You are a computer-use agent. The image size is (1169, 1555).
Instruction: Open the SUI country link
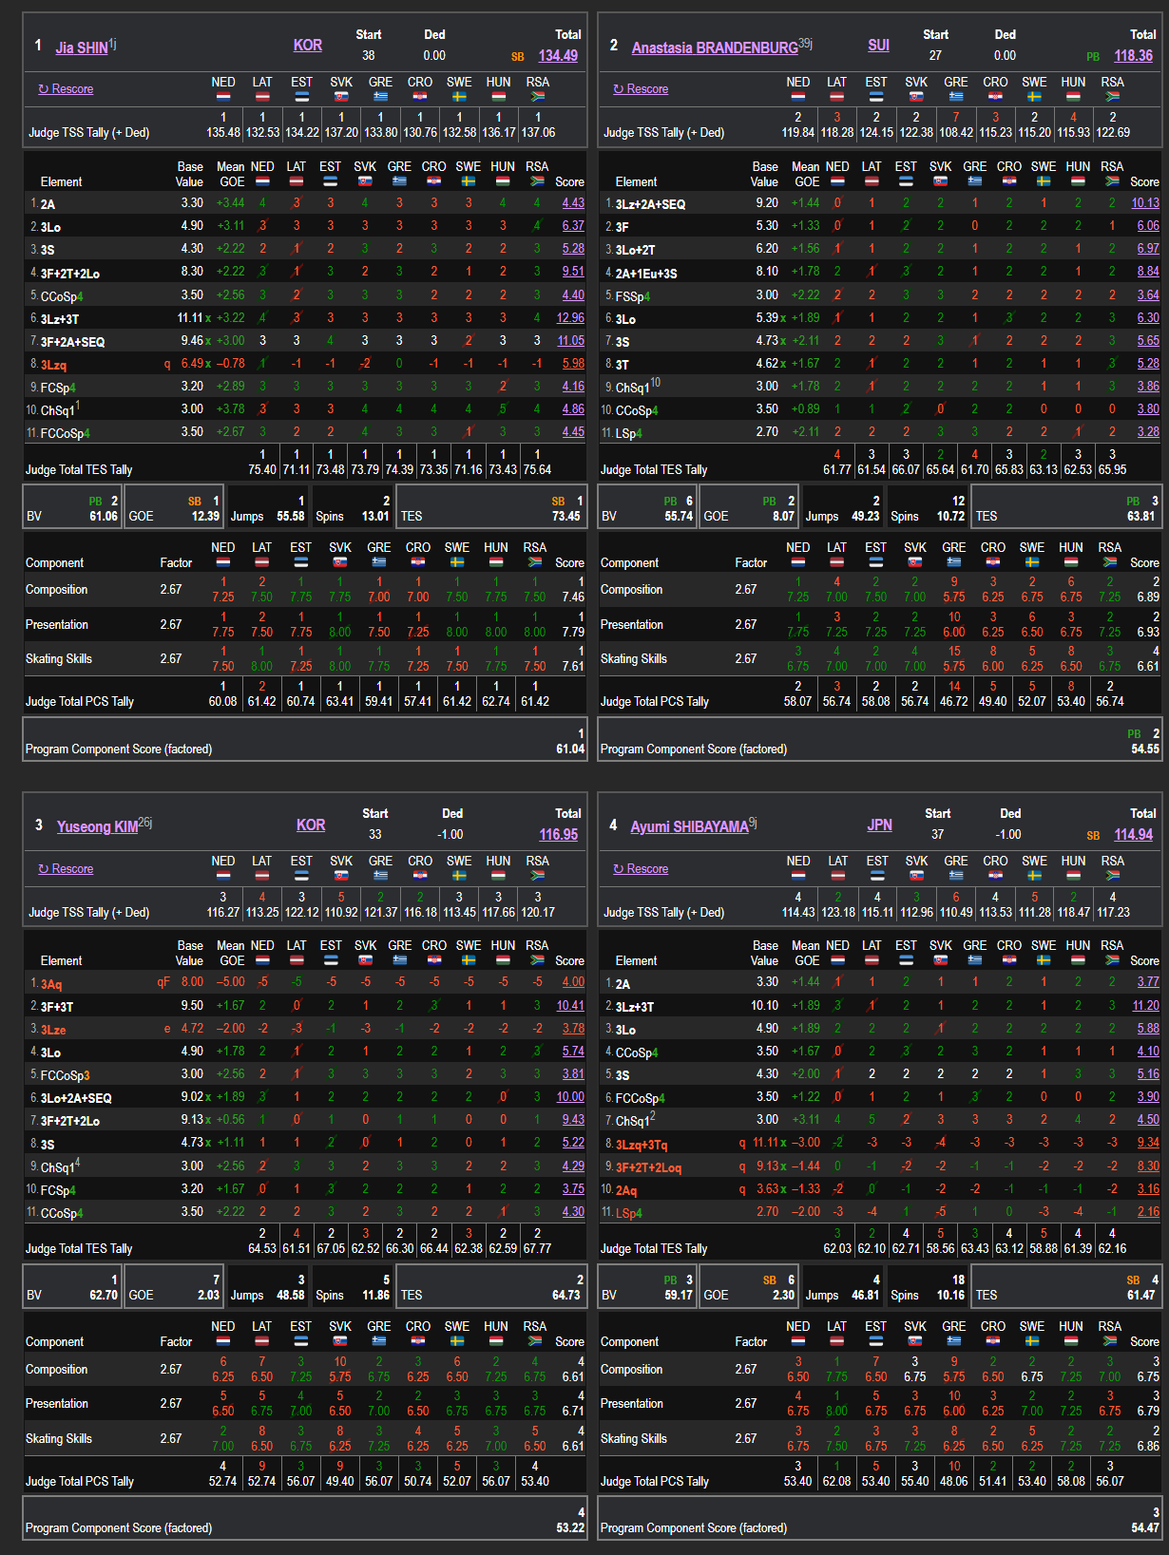[x=878, y=46]
